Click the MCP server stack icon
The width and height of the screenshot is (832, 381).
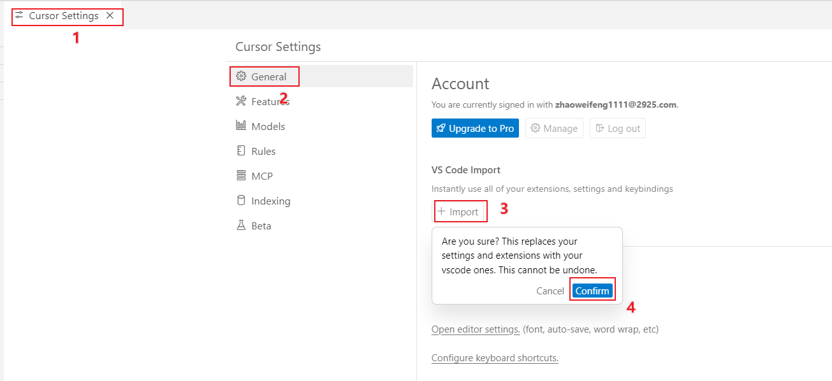(241, 176)
